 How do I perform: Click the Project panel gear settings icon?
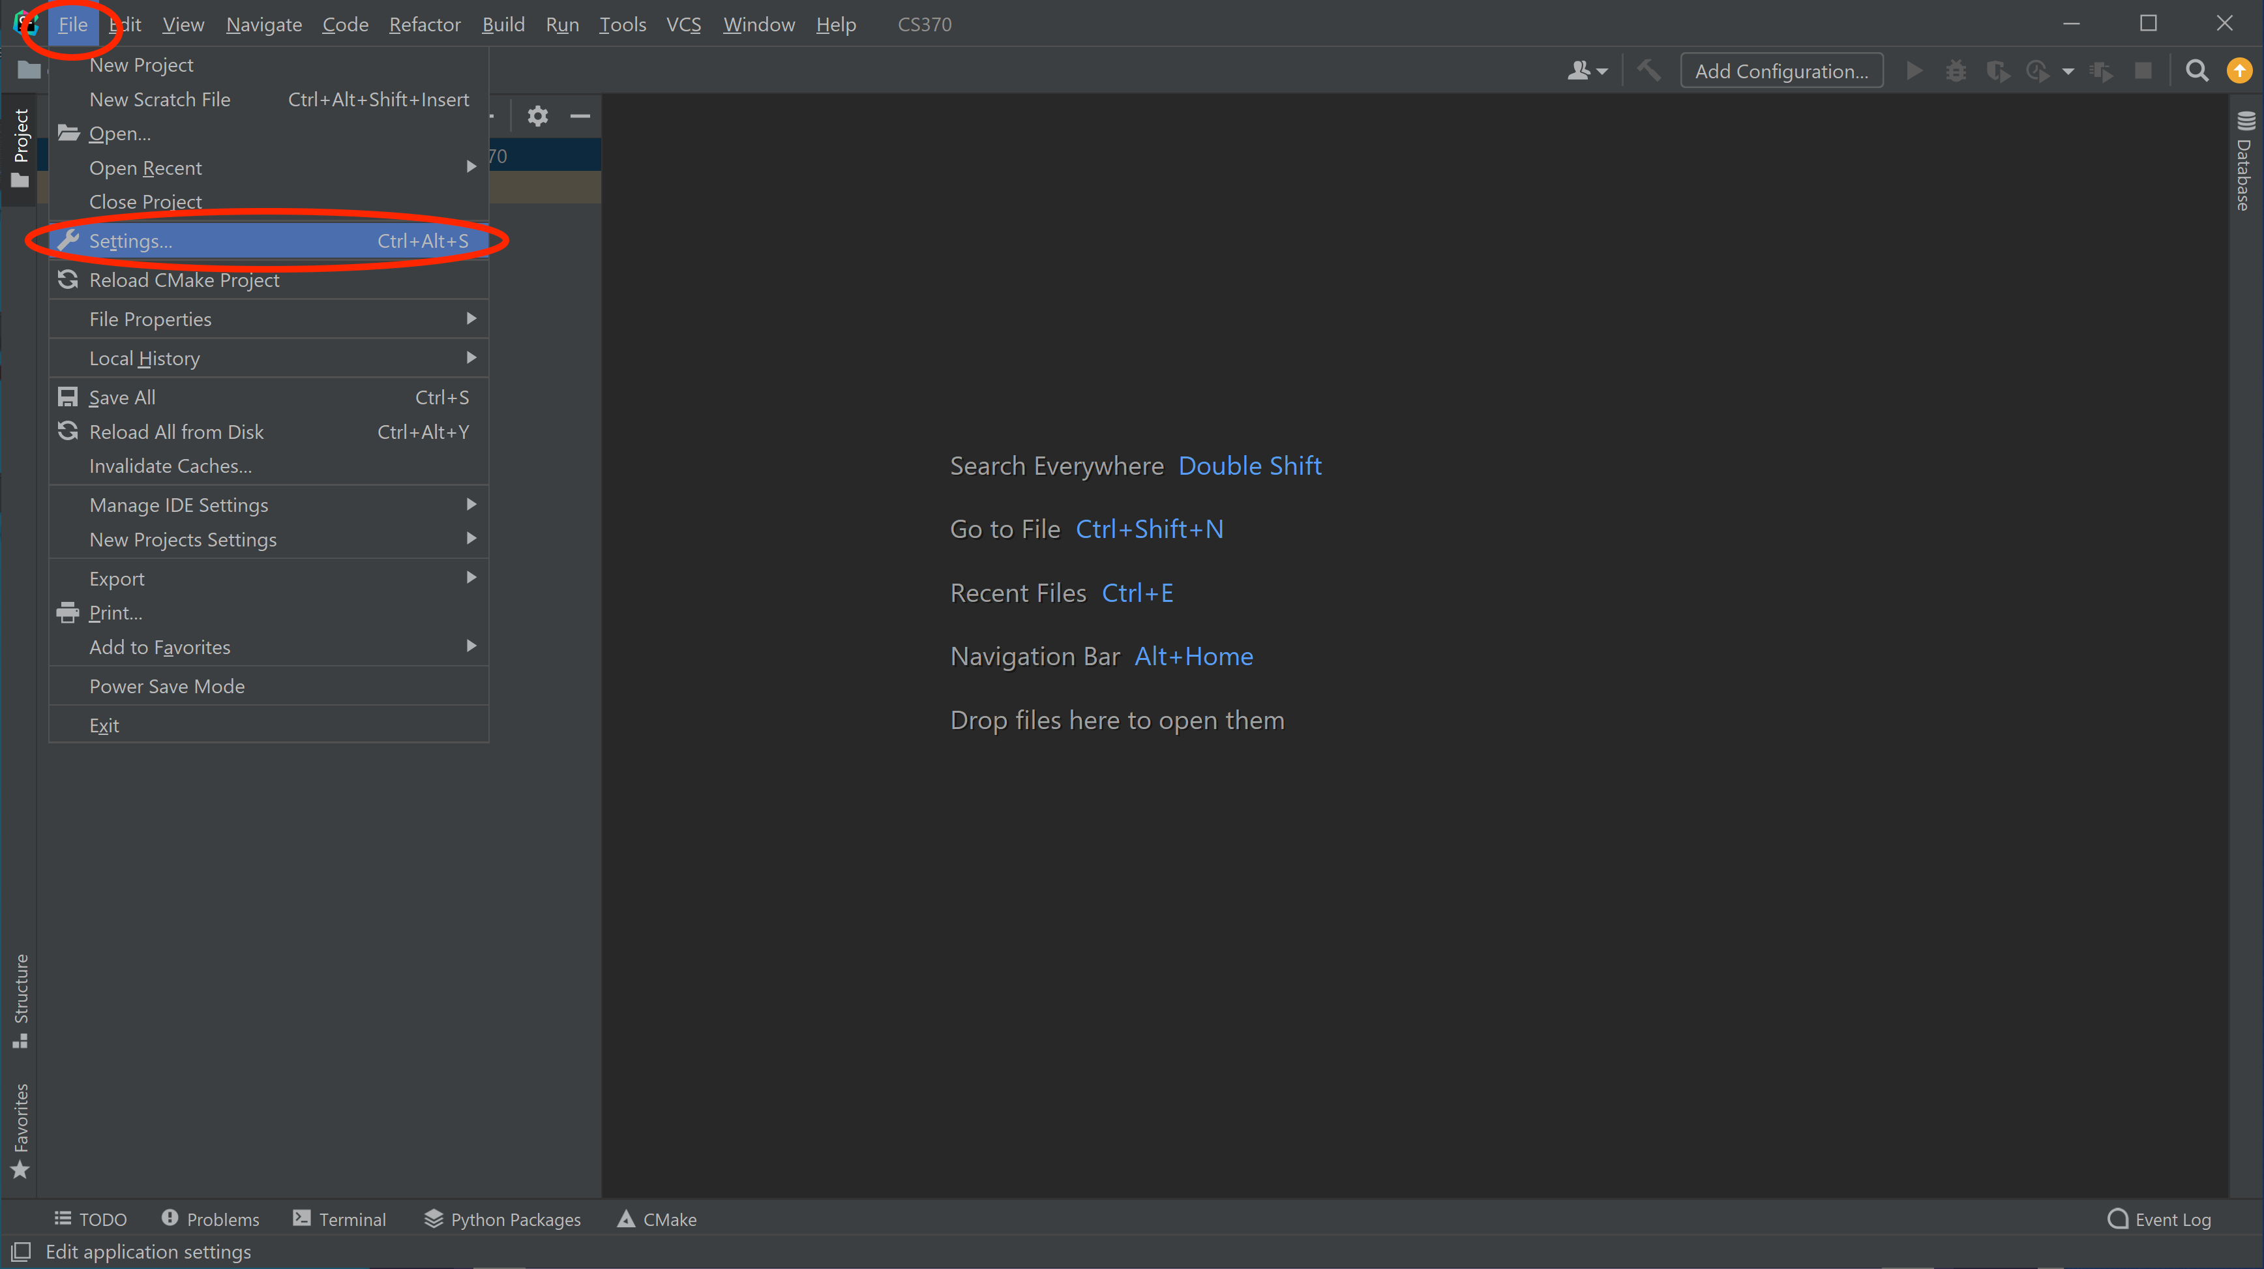538,116
